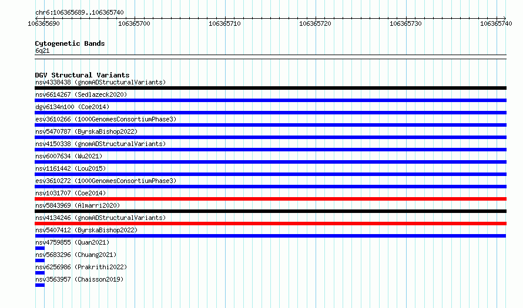Click blue bar below dgv6134n100
The height and width of the screenshot is (308, 523).
(x=270, y=113)
